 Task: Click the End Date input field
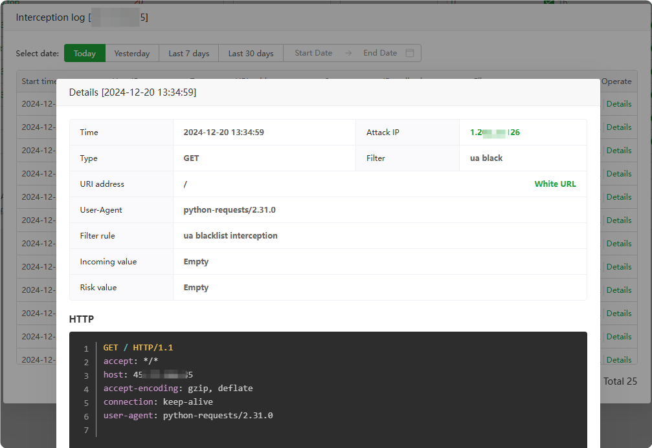coord(380,53)
